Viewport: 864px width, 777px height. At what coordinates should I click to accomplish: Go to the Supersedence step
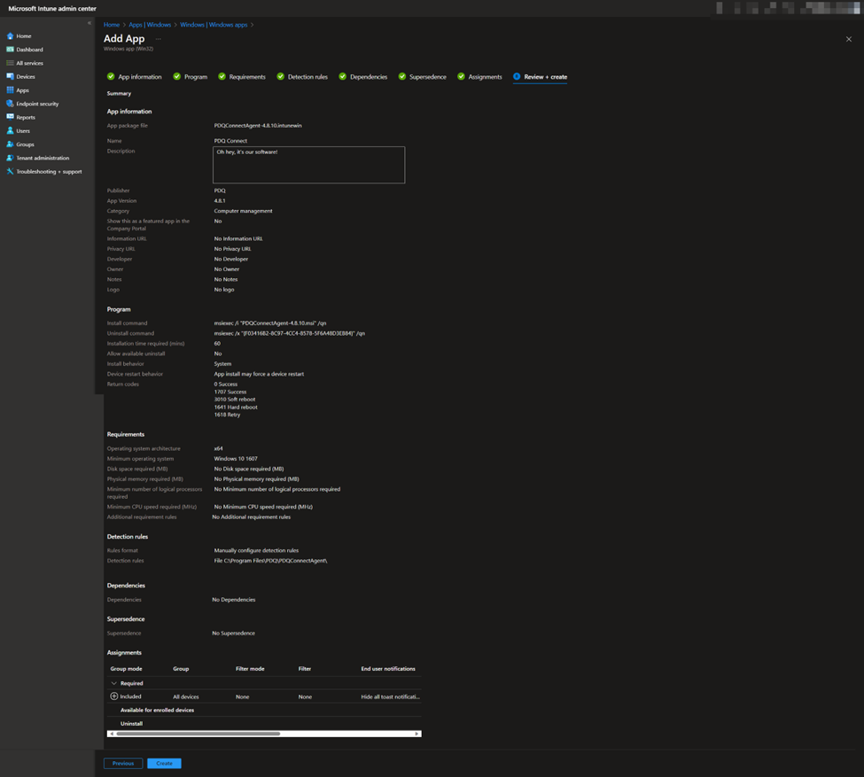coord(423,76)
